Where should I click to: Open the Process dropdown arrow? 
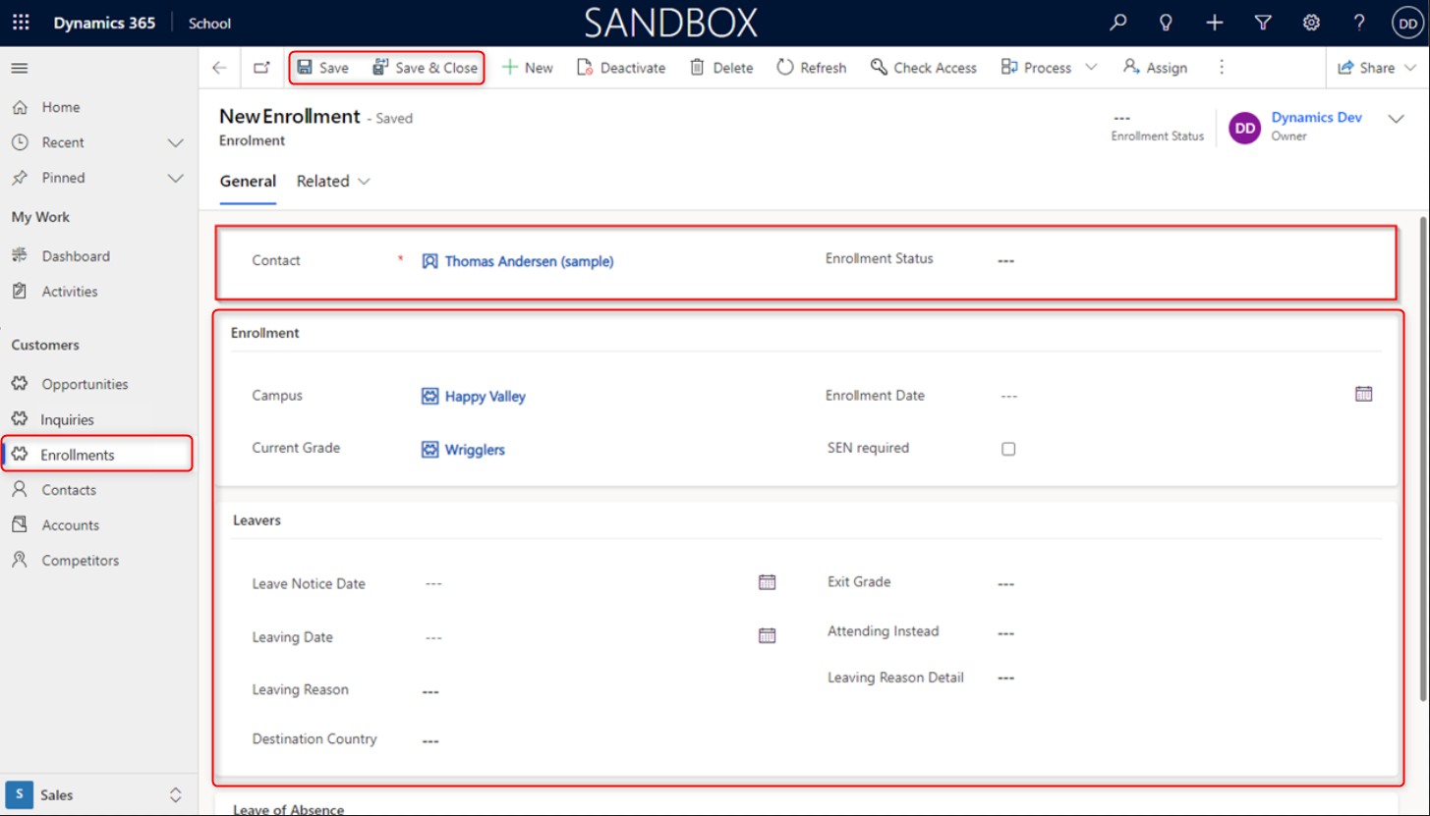click(x=1091, y=68)
